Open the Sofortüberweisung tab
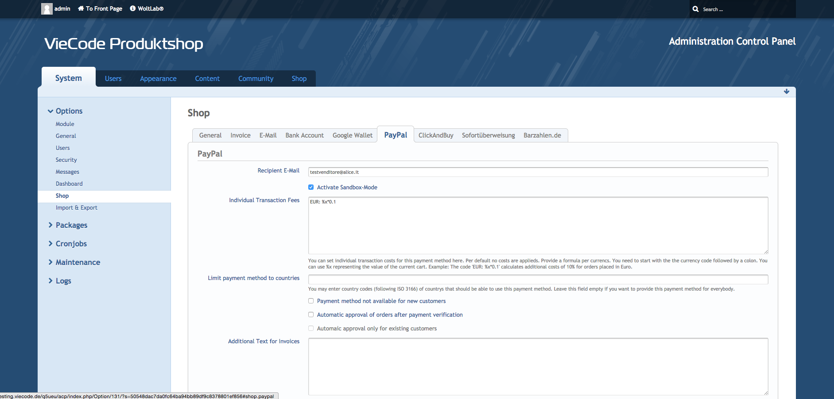 tap(488, 135)
